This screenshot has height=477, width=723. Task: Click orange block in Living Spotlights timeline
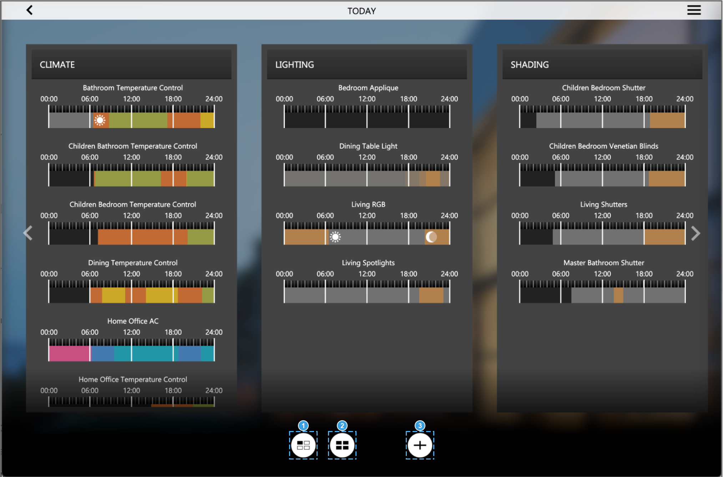coord(431,295)
